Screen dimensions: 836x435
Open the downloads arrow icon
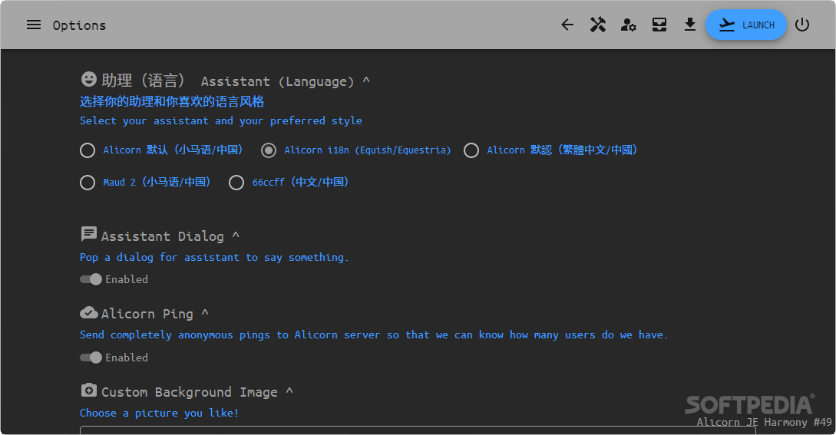(x=690, y=25)
